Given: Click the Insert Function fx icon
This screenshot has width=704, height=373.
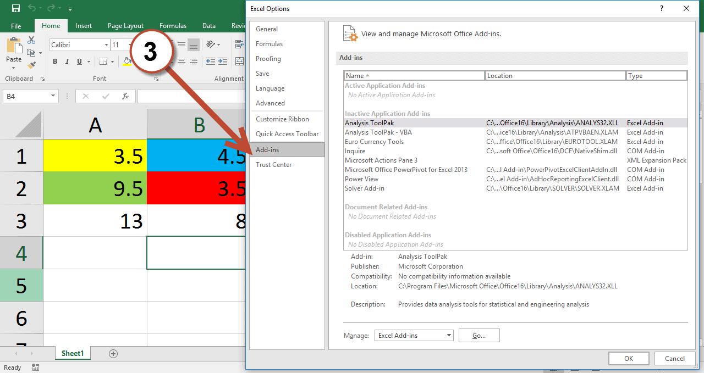Looking at the screenshot, I should click(x=125, y=96).
